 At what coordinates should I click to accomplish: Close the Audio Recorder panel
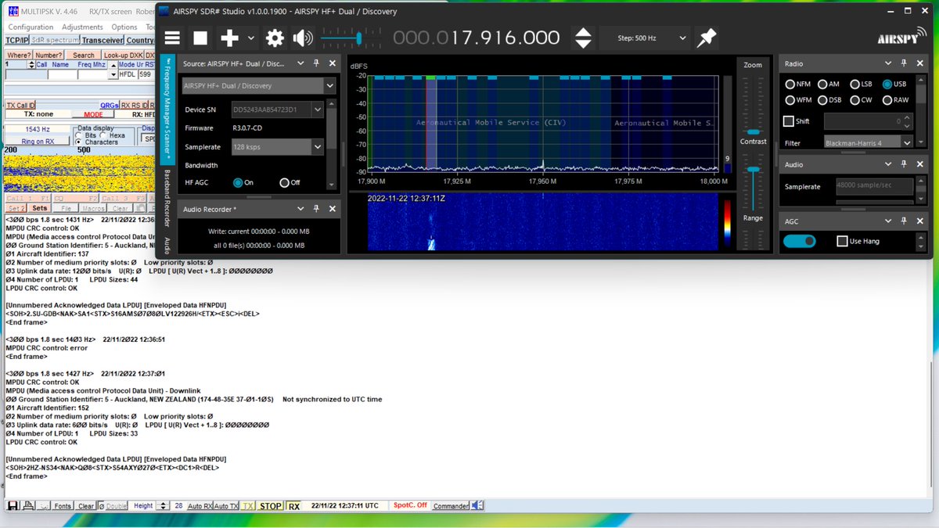tap(332, 209)
